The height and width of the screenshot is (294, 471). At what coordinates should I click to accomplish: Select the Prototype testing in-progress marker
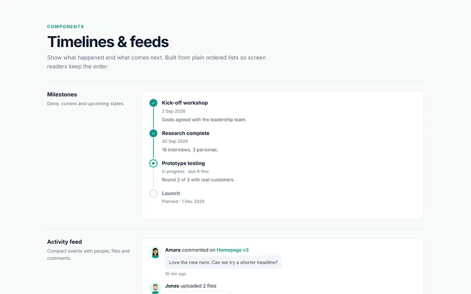(x=153, y=164)
